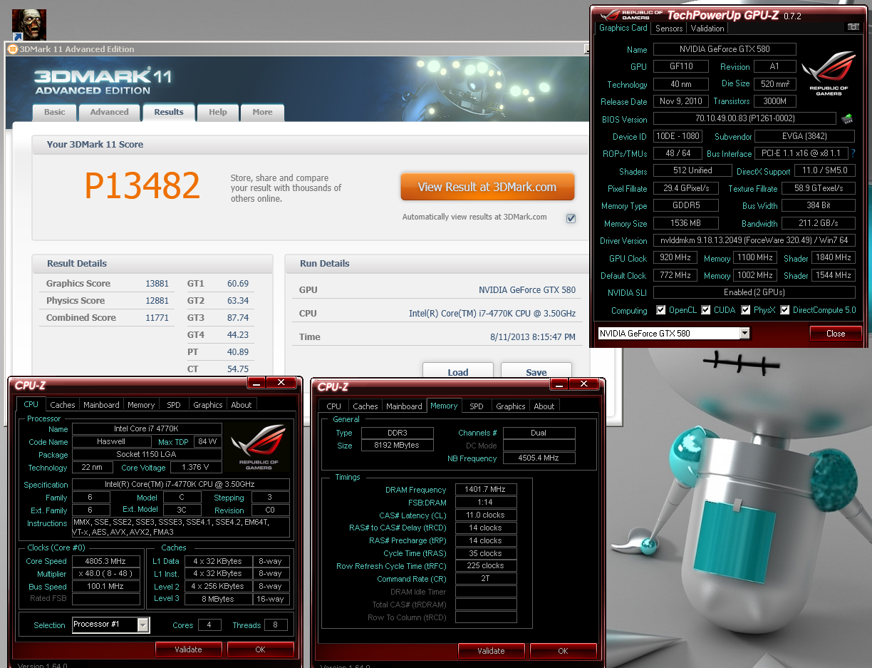Click the Load button in 3DMark 11
This screenshot has height=668, width=872.
pyautogui.click(x=458, y=371)
